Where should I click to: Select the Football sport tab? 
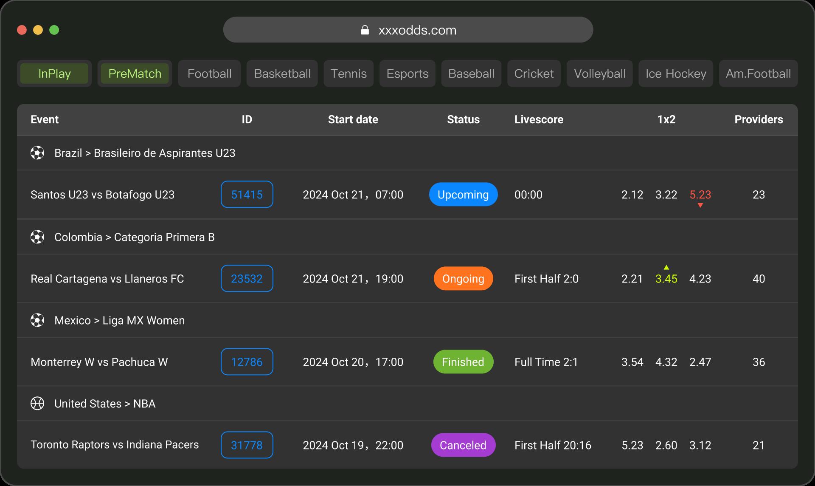point(209,73)
